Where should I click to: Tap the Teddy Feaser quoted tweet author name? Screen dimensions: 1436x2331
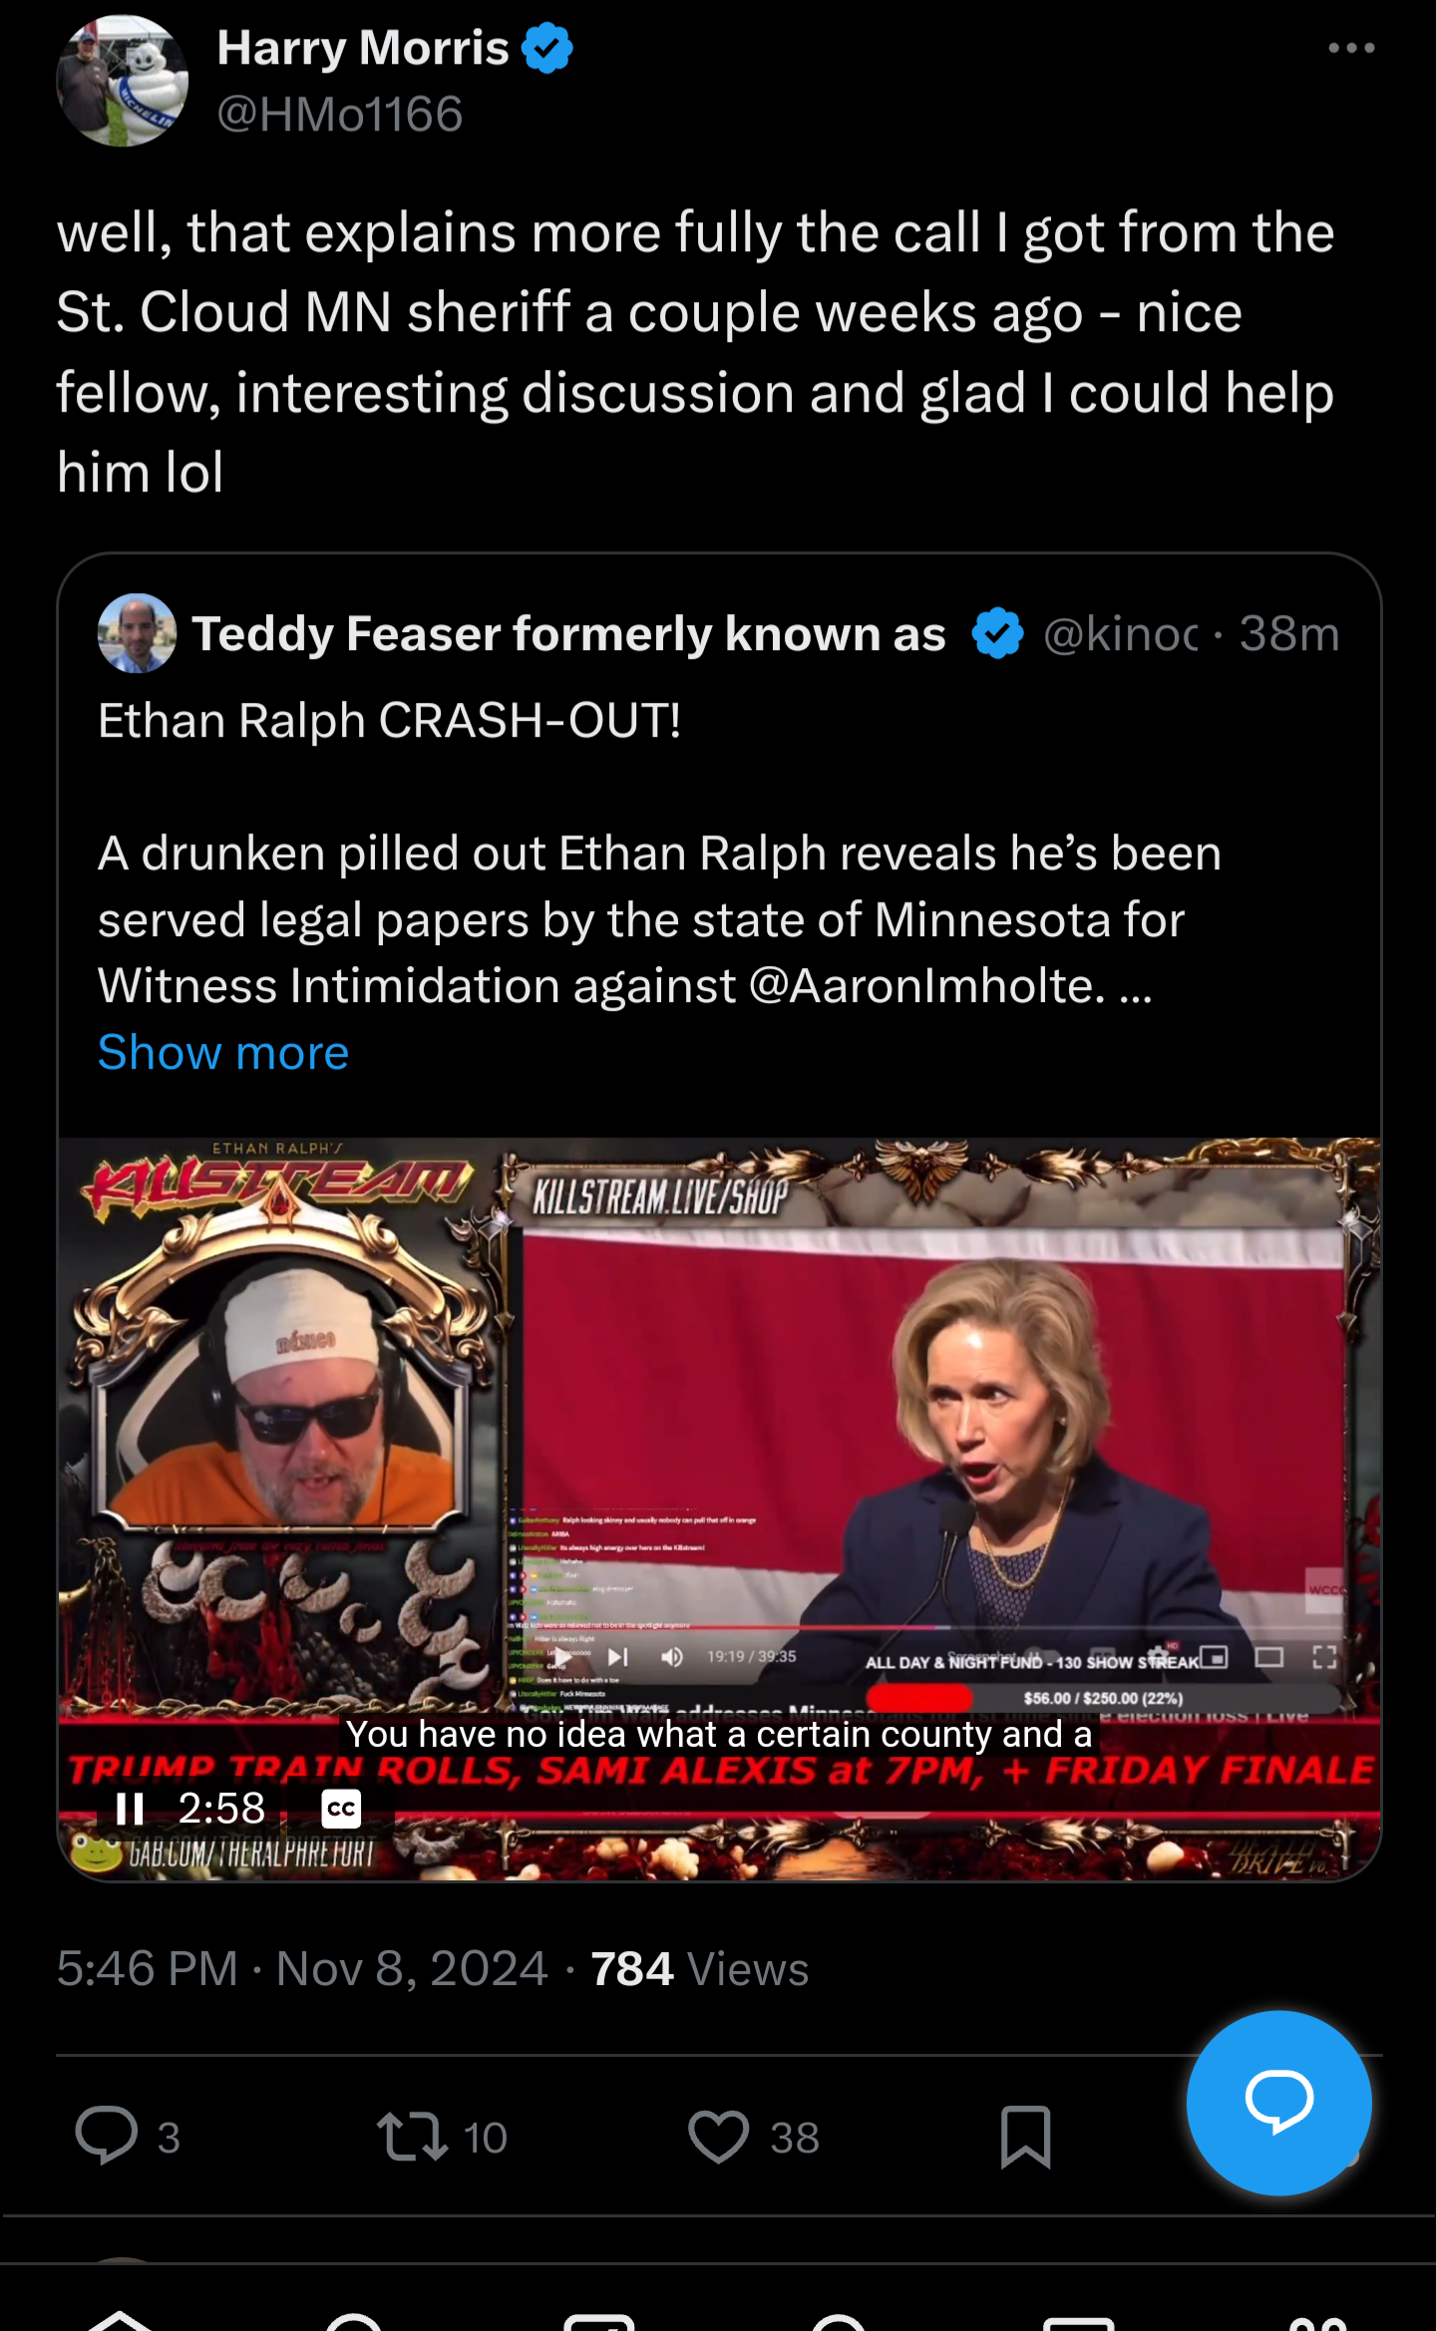tap(568, 634)
